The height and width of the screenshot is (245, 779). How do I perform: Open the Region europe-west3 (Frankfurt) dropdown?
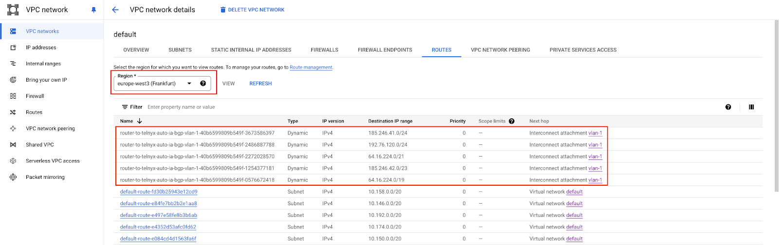click(162, 84)
